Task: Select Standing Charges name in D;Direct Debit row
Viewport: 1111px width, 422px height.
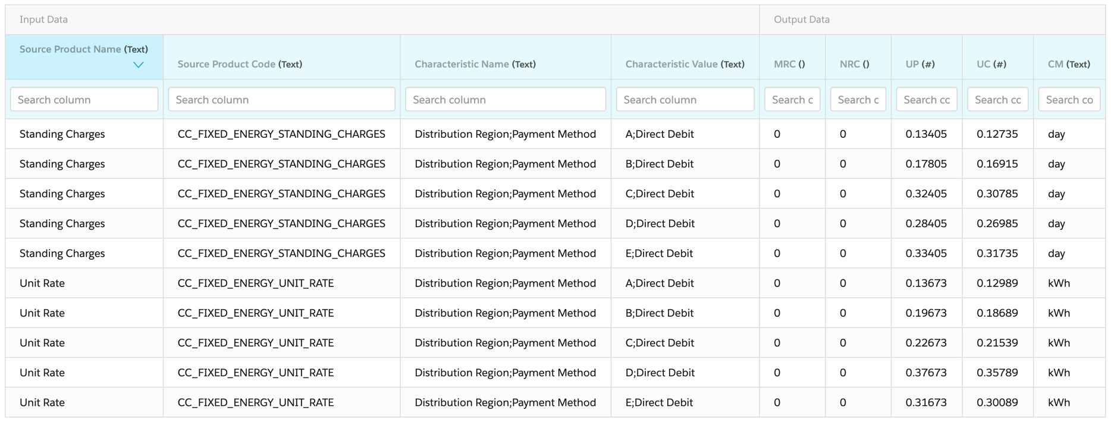Action: pos(62,223)
